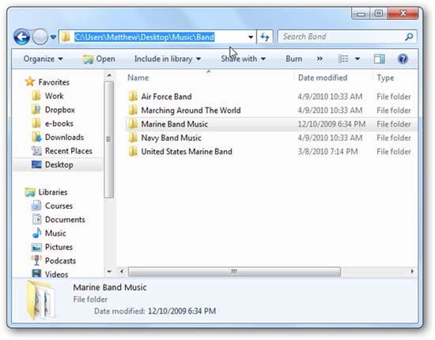This screenshot has width=435, height=340.
Task: Open the Podcasts library icon
Action: (36, 261)
